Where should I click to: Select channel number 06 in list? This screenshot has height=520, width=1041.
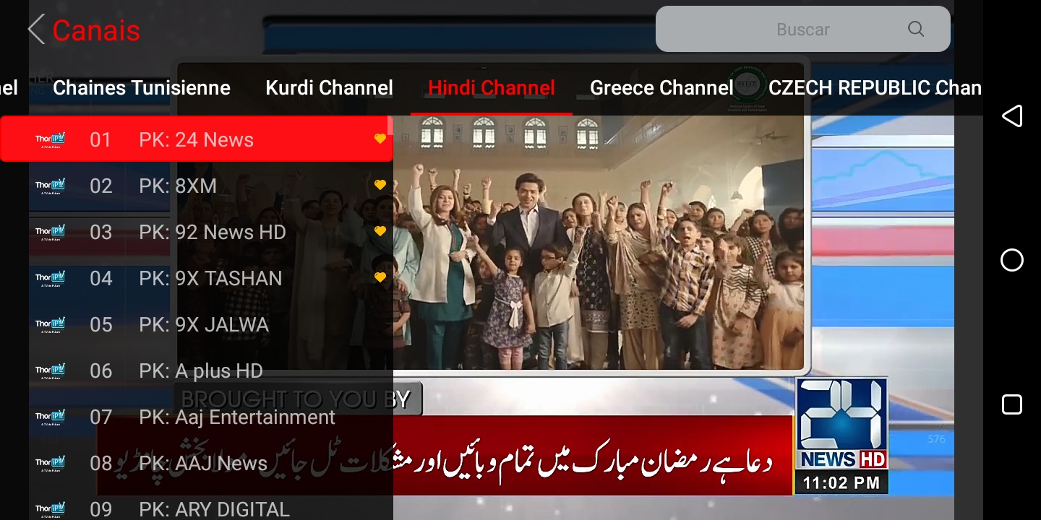tap(101, 370)
